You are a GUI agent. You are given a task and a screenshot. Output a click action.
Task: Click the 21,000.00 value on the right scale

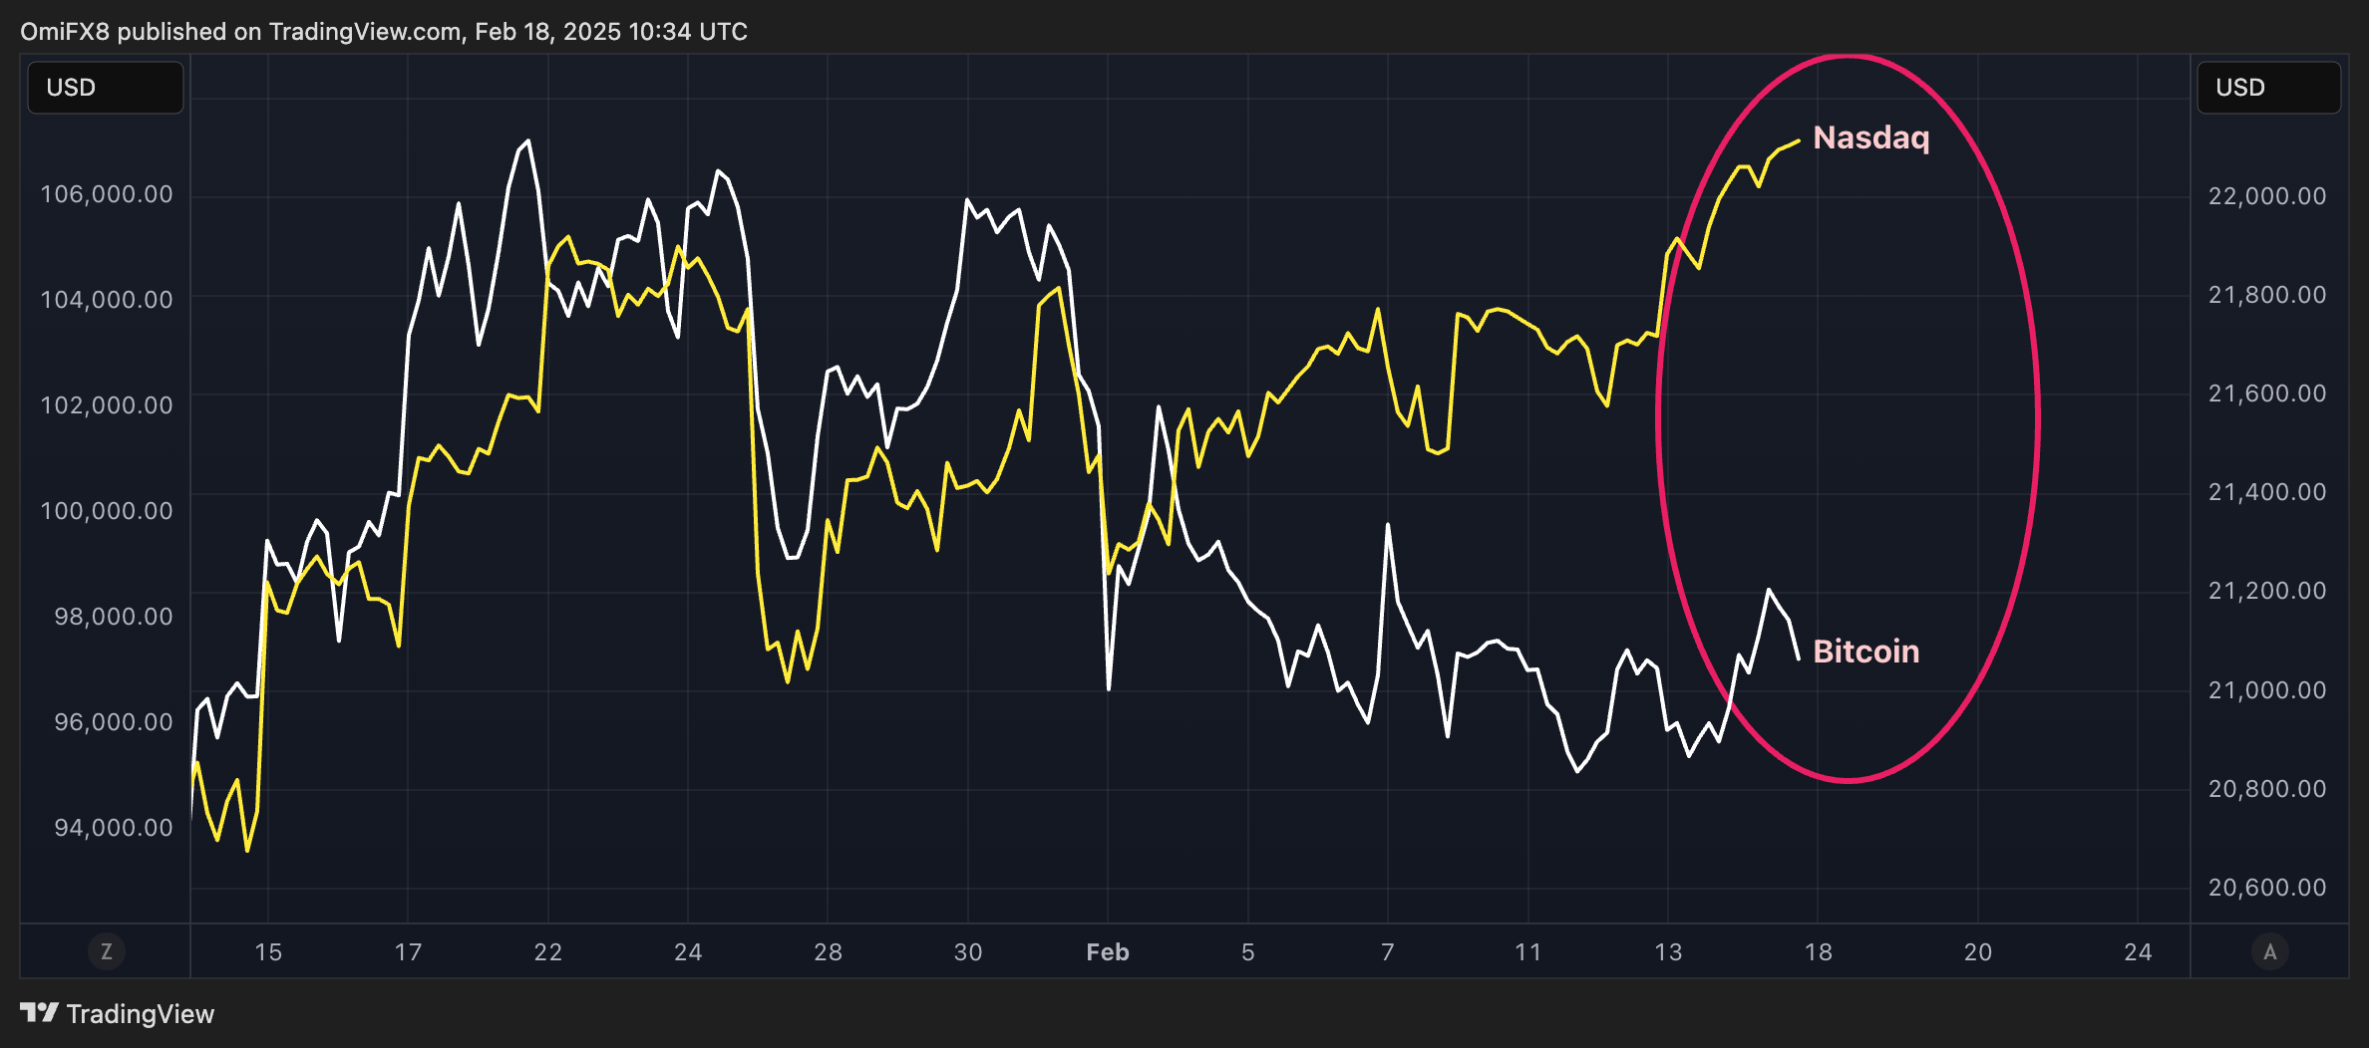coord(2267,689)
